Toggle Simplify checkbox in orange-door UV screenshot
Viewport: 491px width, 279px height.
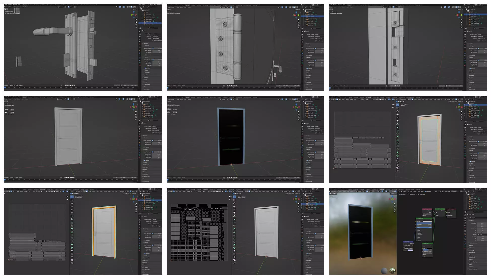(x=469, y=175)
